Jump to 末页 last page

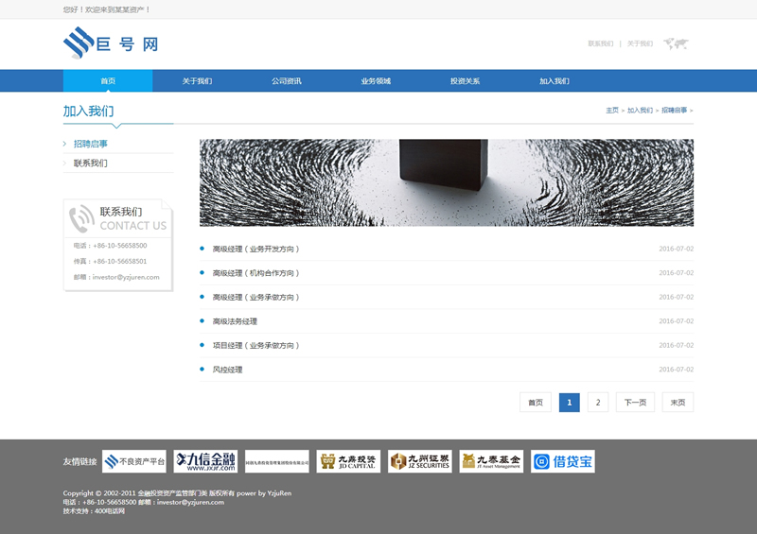(x=678, y=403)
